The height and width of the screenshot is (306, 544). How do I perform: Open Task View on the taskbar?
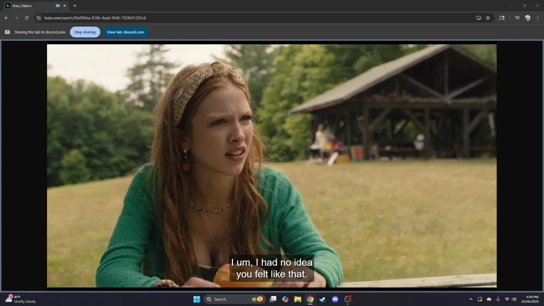click(273, 299)
